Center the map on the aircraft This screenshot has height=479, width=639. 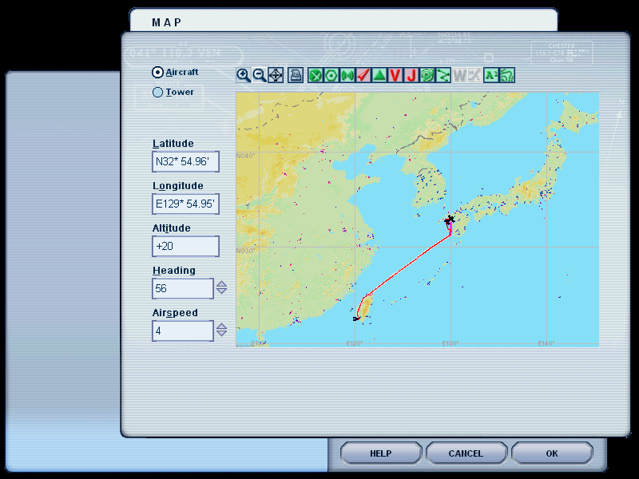click(x=276, y=75)
